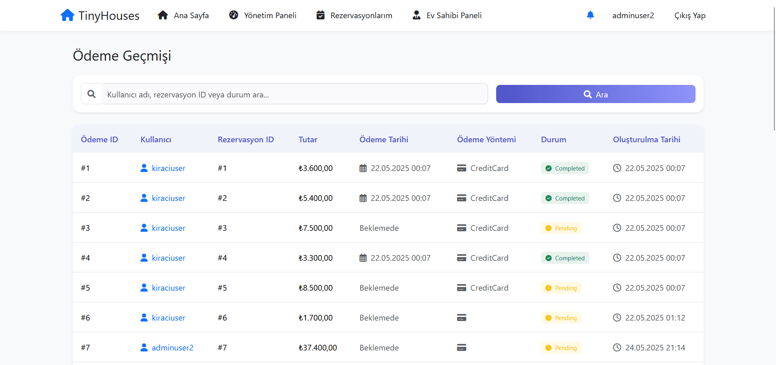776x365 pixels.
Task: Open kiraciuser link in payment #6 row
Action: [x=169, y=318]
